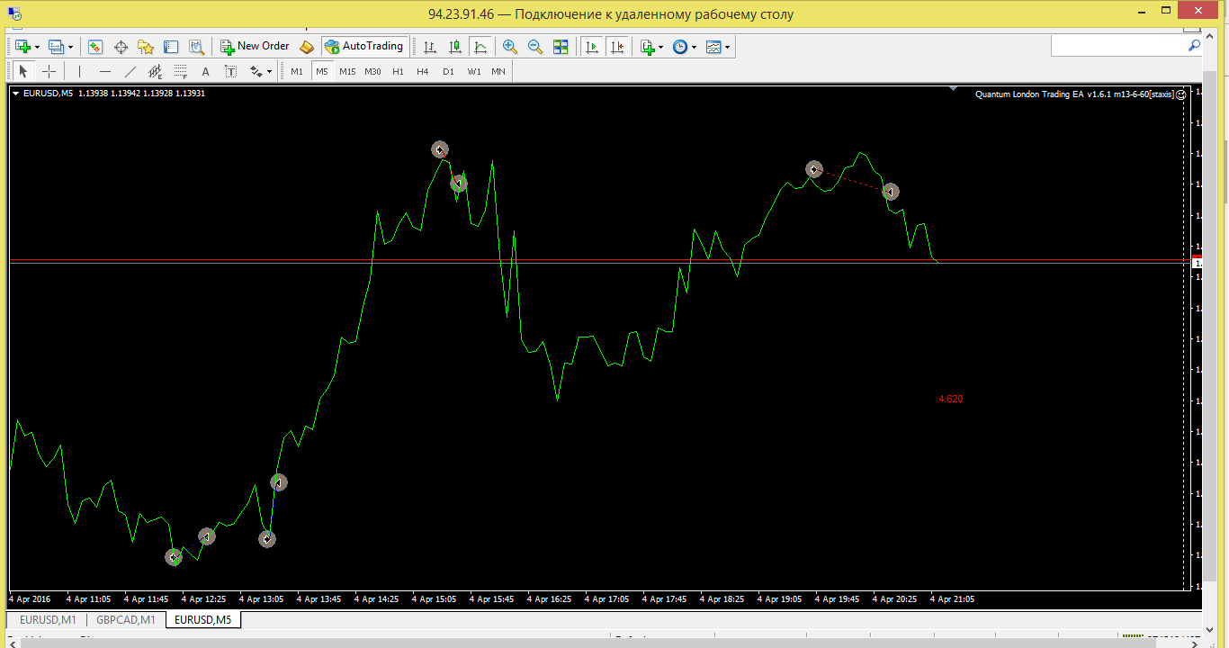Expand the indicators dropdown arrow
The image size is (1229, 648).
coord(661,47)
